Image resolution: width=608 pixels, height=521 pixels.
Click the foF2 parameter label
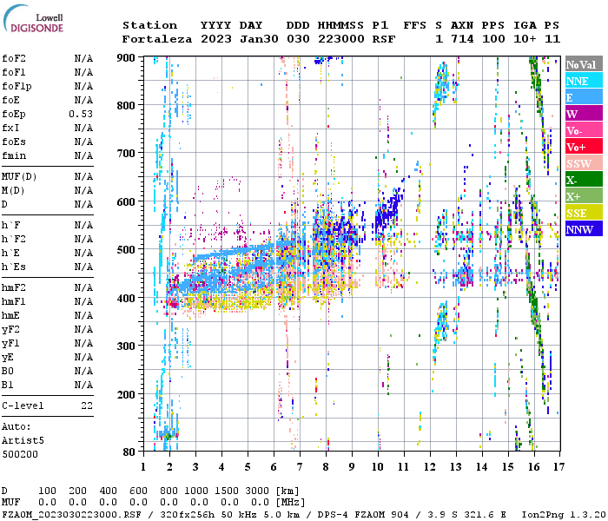pyautogui.click(x=14, y=58)
